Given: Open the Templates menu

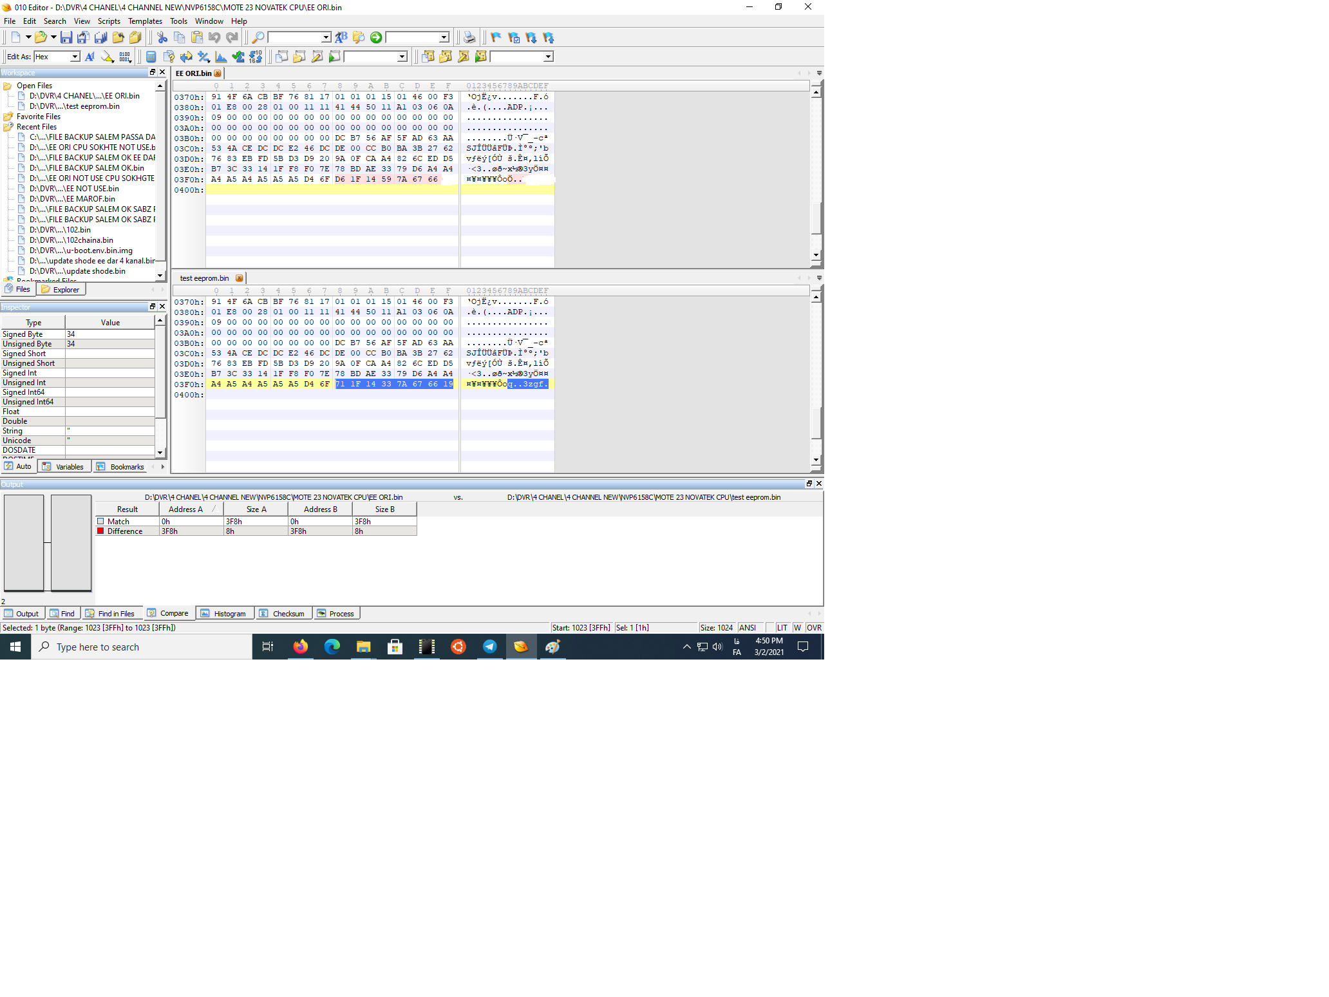Looking at the screenshot, I should point(145,21).
